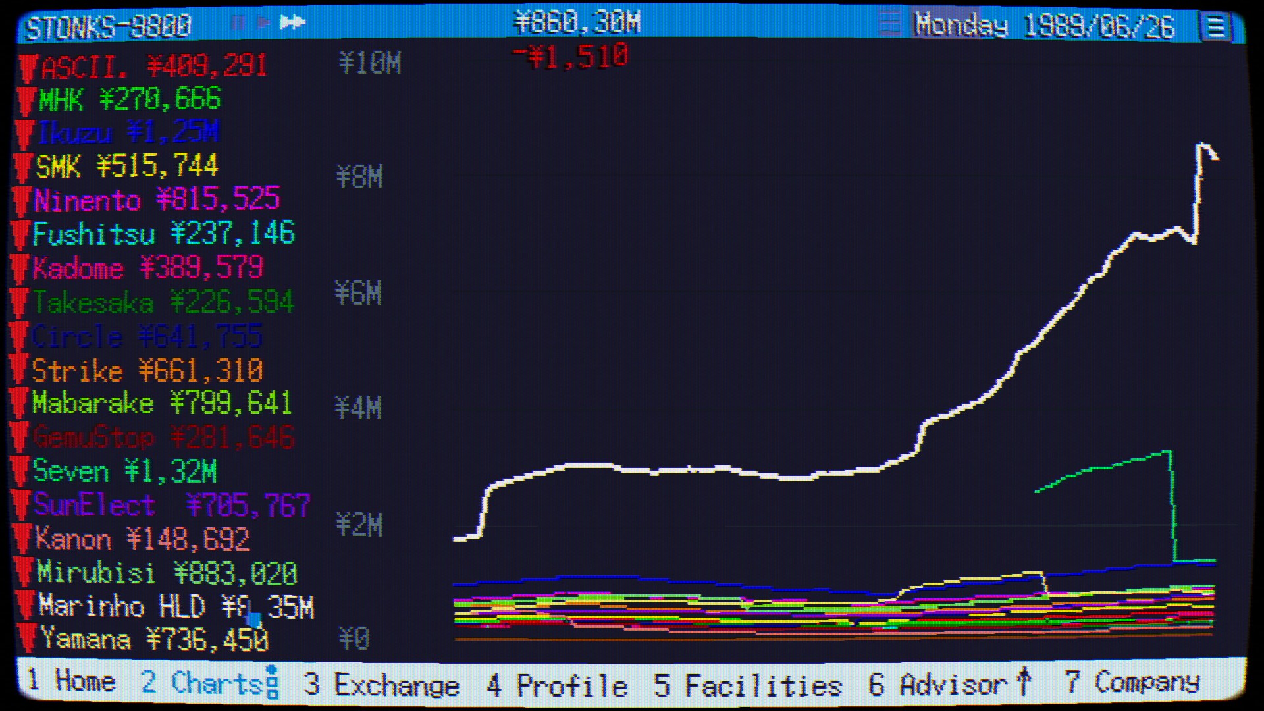
Task: Toggle the MHK stock line
Action: [x=130, y=99]
